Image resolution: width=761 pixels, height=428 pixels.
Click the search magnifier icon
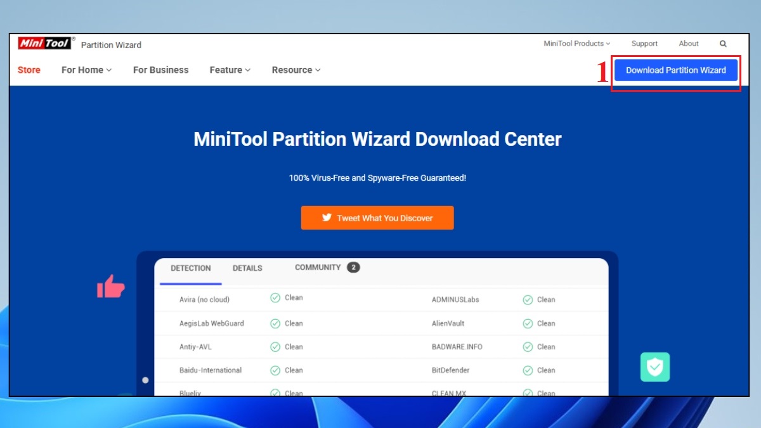tap(723, 43)
